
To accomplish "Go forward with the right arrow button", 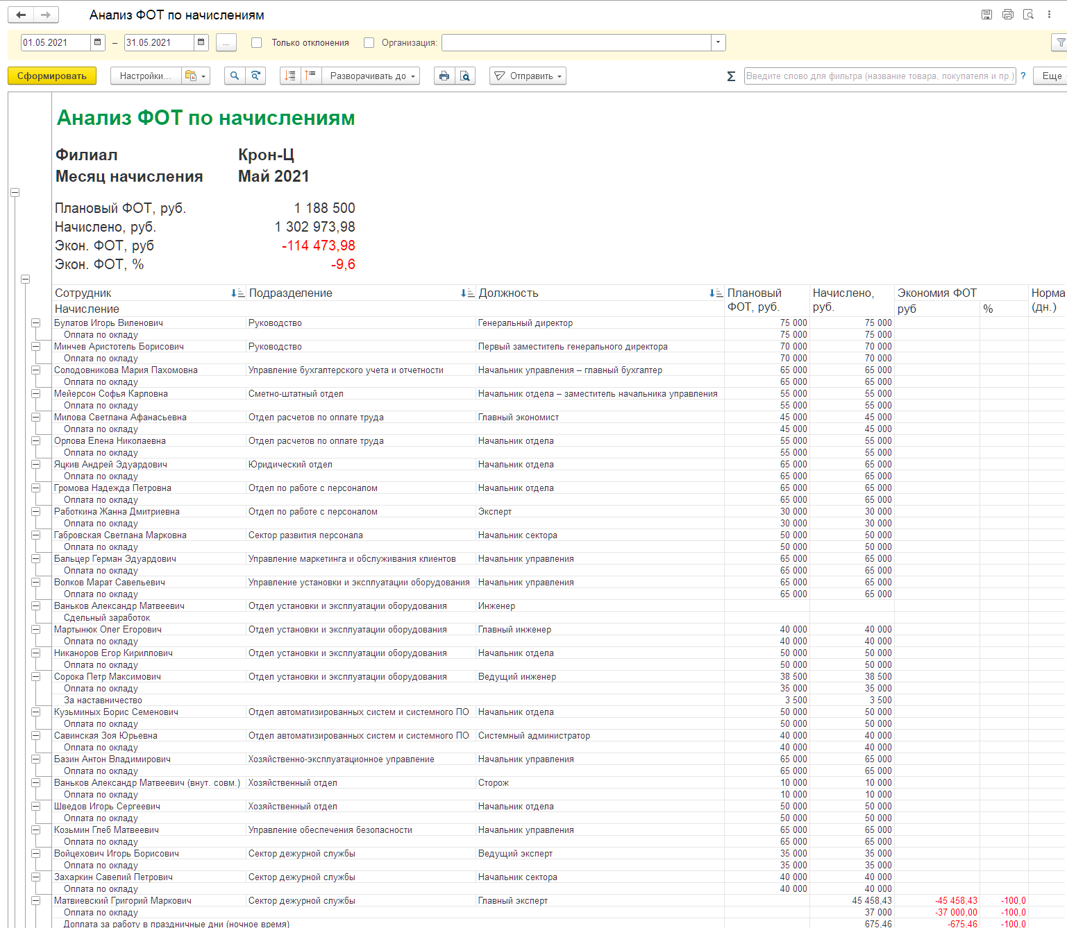I will click(x=46, y=15).
